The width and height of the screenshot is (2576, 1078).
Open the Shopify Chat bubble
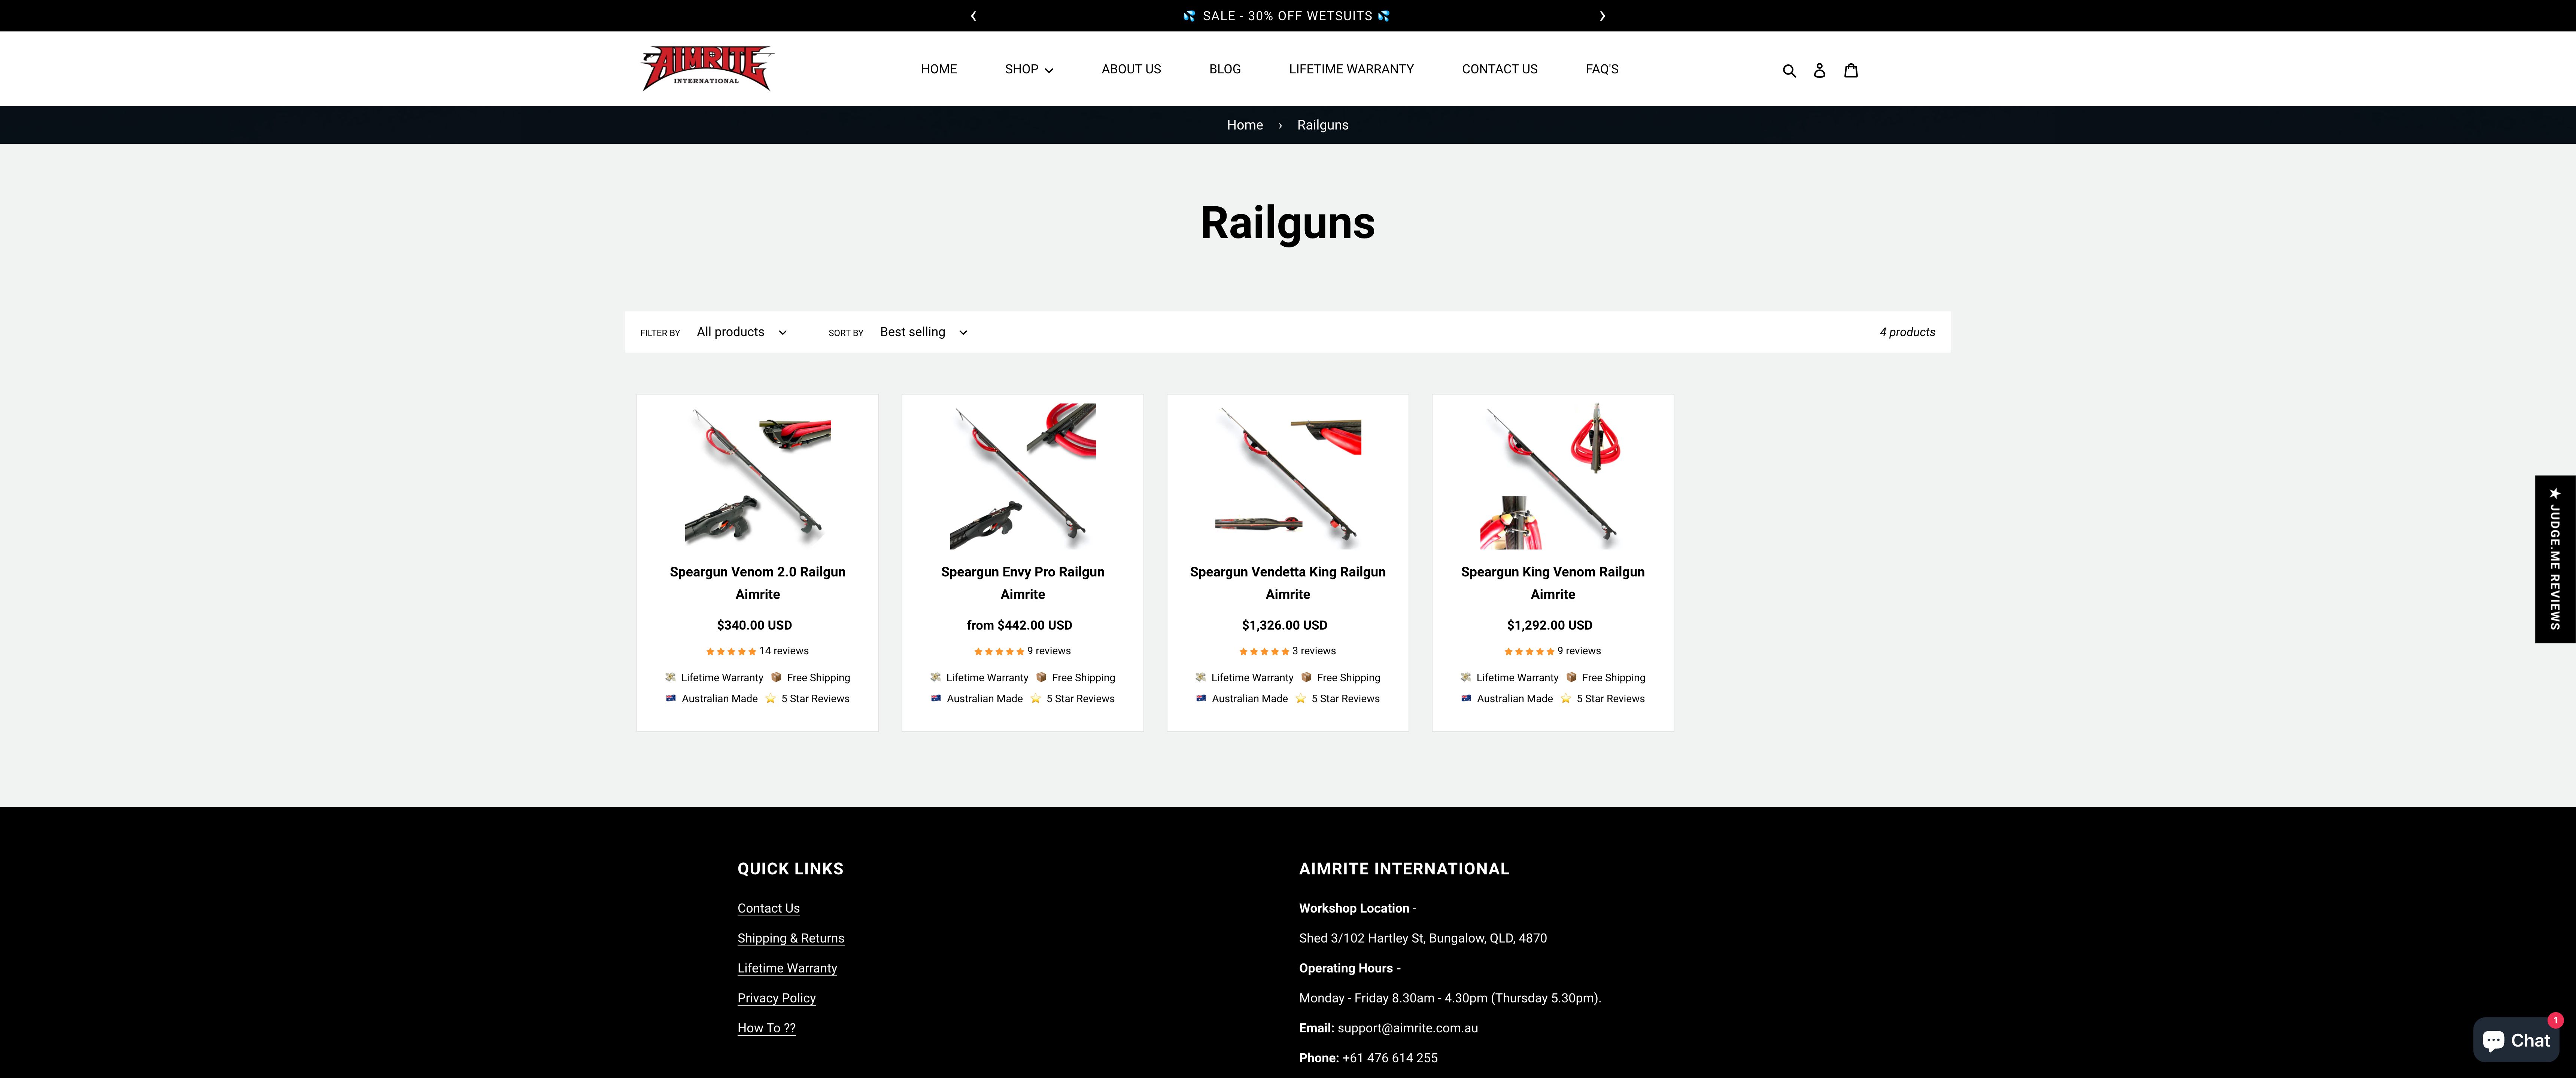2516,1040
